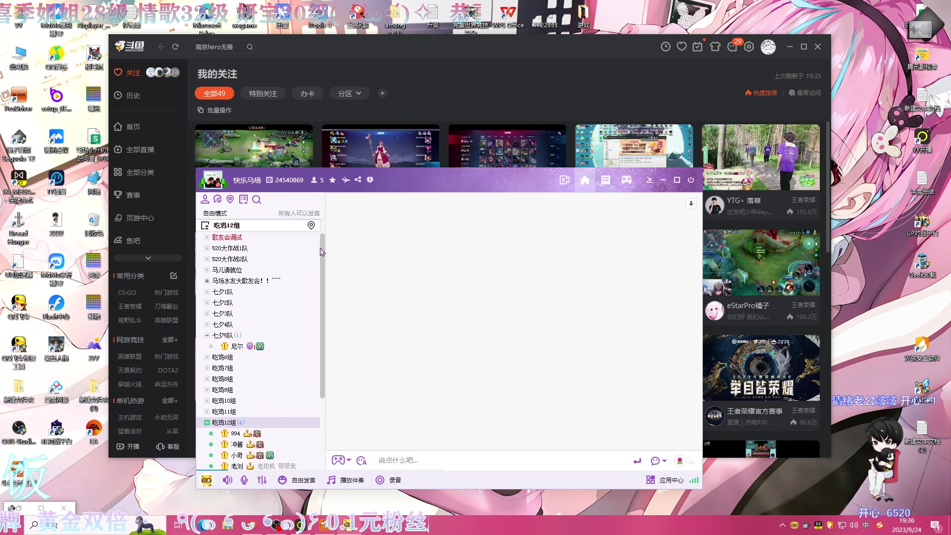Select the home icon in YY channel header
The height and width of the screenshot is (535, 951).
585,180
